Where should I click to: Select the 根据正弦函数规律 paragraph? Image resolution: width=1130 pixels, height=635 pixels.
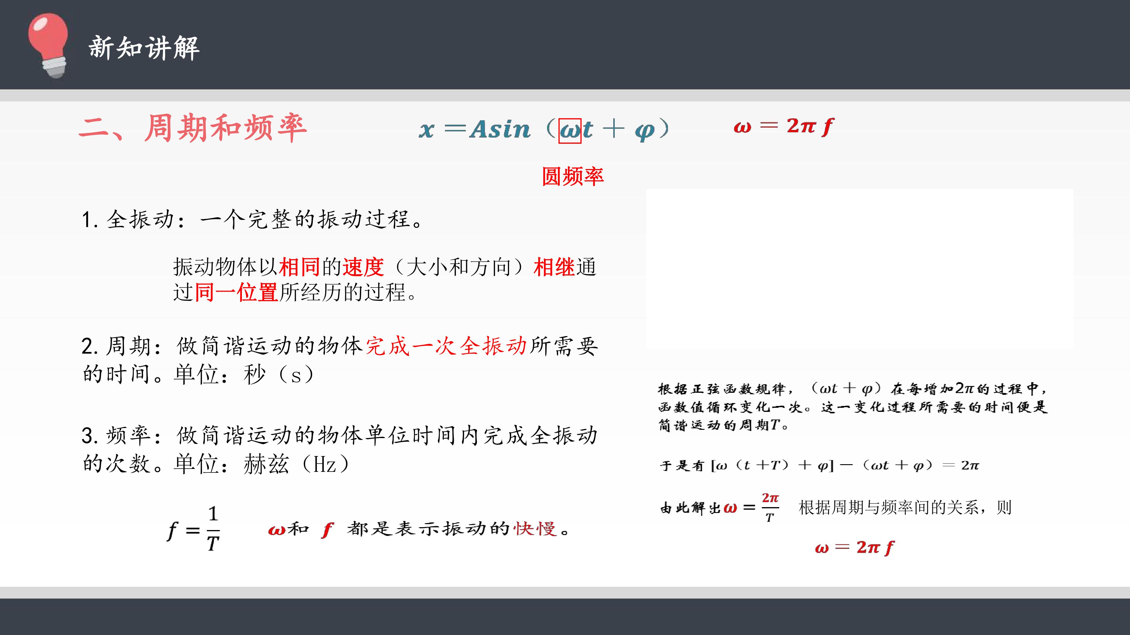pos(853,407)
